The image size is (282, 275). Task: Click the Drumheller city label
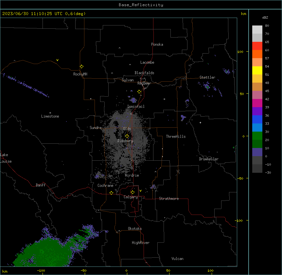209,159
